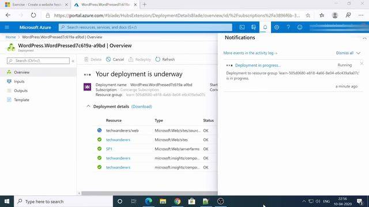Screen dimensions: 369x207
Task: Cancel the running deployment
Action: [x=115, y=59]
